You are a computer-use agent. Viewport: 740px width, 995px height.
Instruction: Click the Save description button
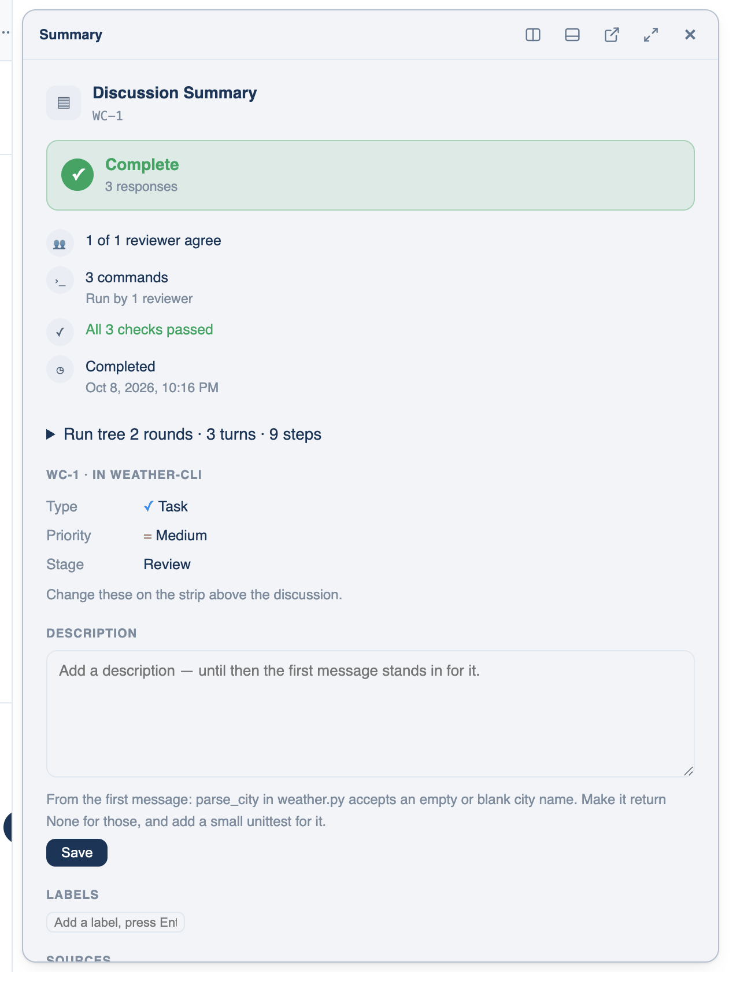[x=77, y=853]
